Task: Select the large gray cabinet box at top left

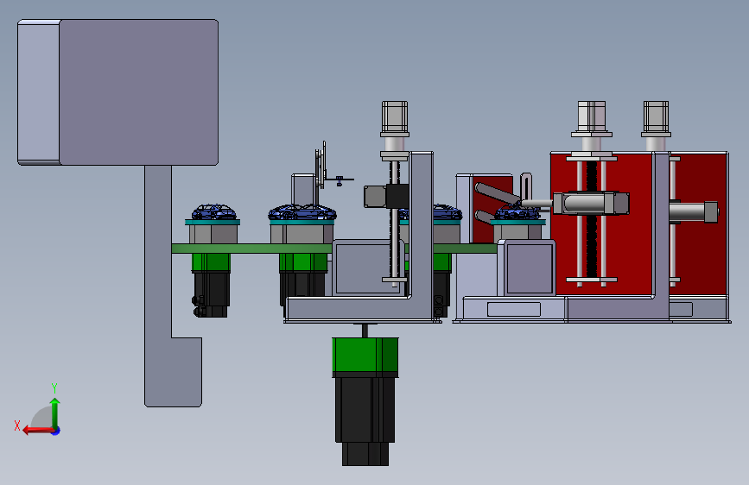Action: click(118, 92)
